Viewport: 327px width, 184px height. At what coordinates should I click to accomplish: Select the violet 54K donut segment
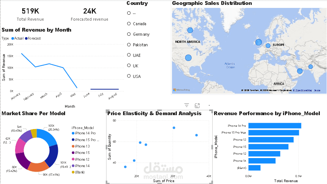click(26, 136)
